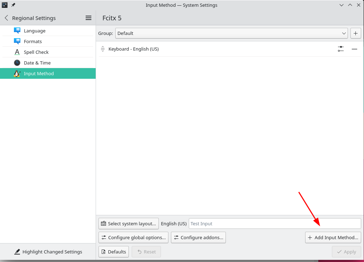
Task: Grab the reorder handle of Keyboard - English (US)
Action: pos(103,49)
